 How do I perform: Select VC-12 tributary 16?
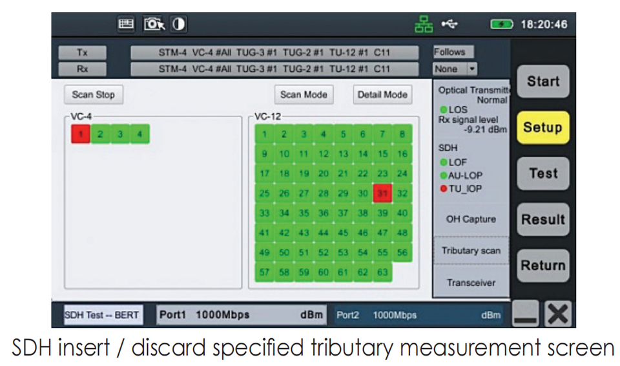click(402, 154)
